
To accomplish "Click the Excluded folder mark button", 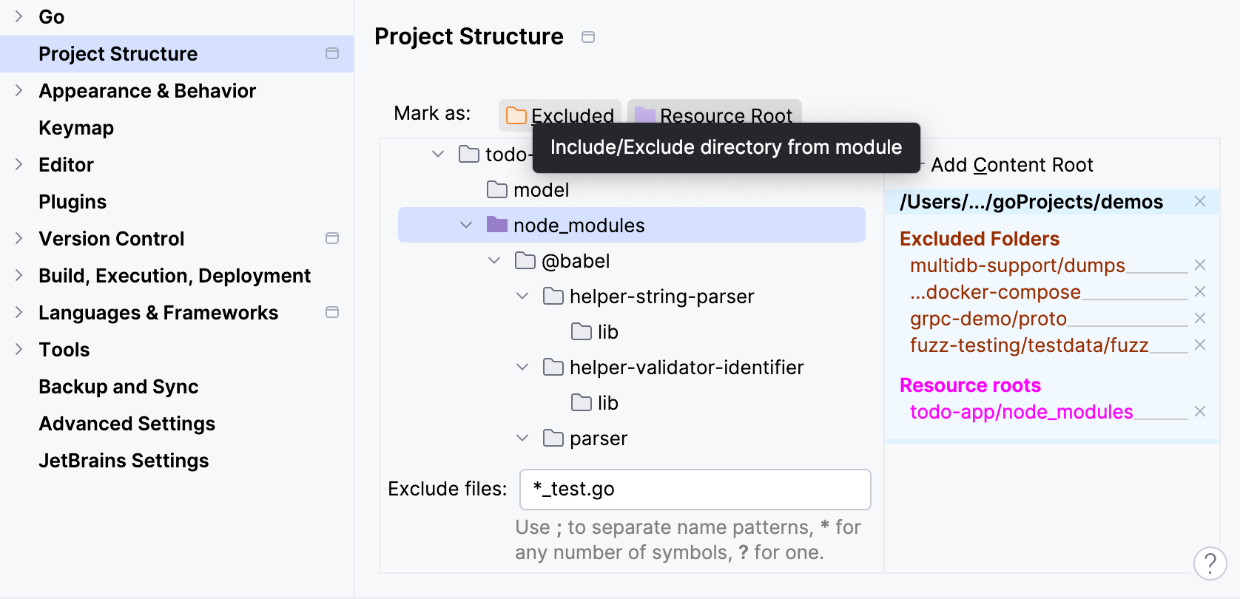I will [x=560, y=114].
